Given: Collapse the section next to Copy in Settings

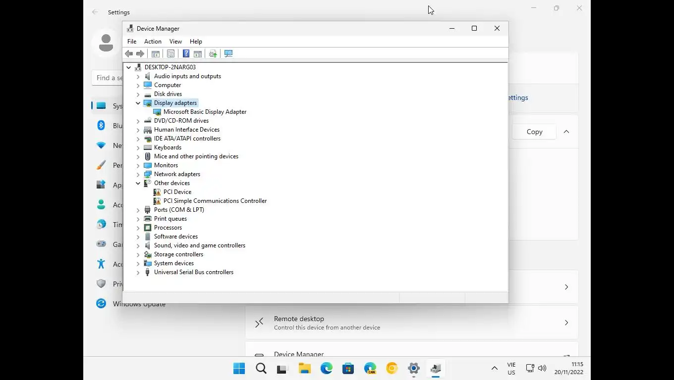Looking at the screenshot, I should [x=566, y=132].
